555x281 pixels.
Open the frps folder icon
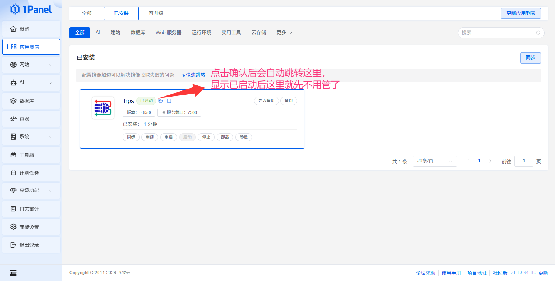161,101
